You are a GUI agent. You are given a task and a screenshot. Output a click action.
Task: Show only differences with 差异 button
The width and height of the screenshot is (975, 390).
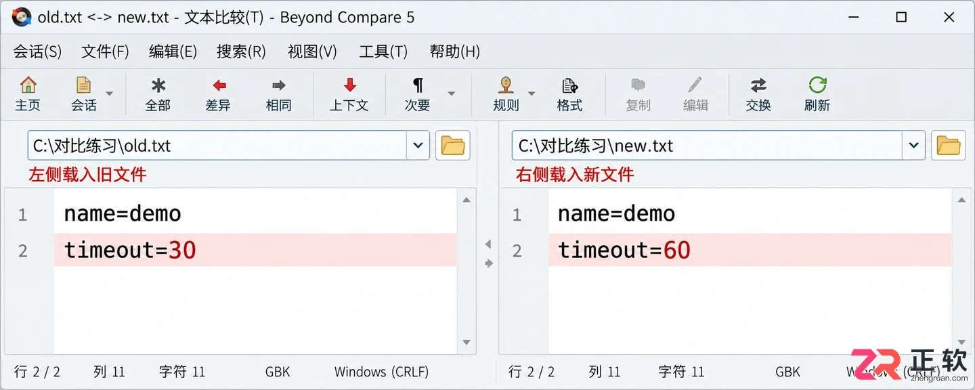pyautogui.click(x=218, y=93)
